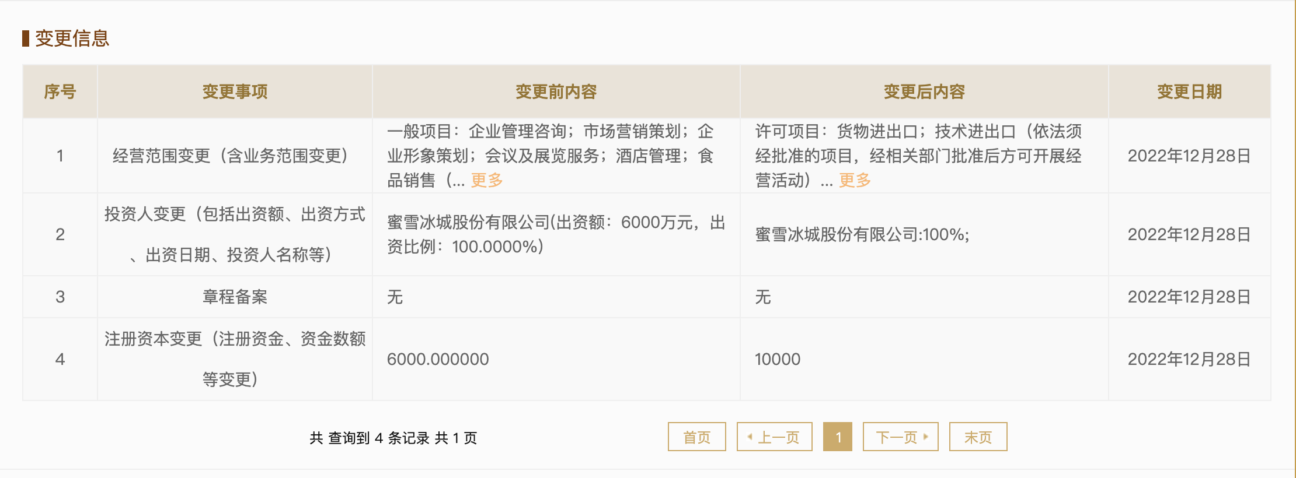
Task: Click serial number 2 cell
Action: 60,234
